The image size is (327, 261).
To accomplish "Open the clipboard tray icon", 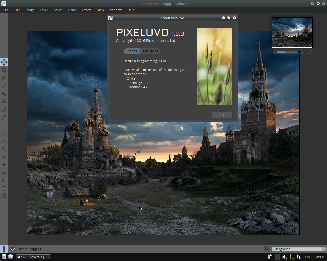I will (270, 257).
